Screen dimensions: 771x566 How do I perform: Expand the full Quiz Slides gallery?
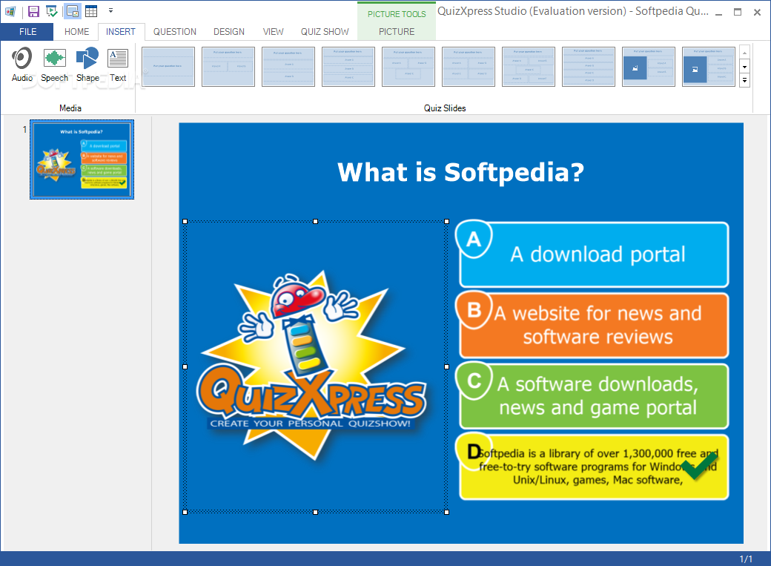click(744, 80)
